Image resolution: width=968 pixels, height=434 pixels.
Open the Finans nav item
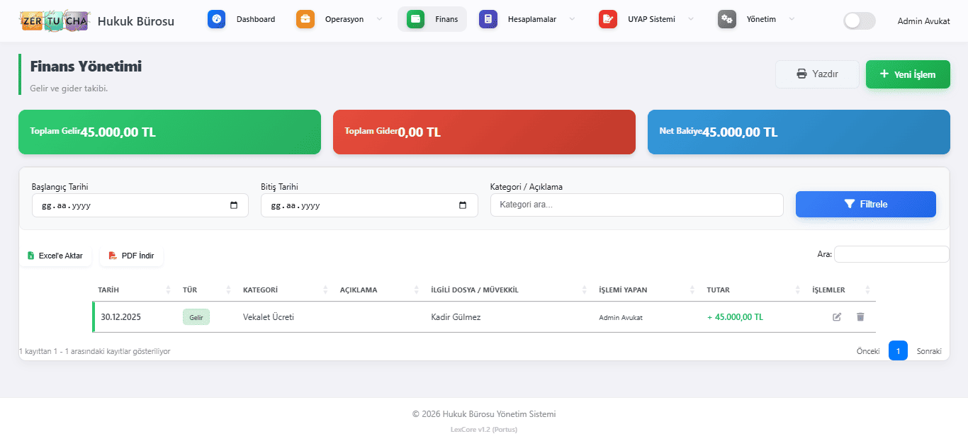[x=433, y=19]
